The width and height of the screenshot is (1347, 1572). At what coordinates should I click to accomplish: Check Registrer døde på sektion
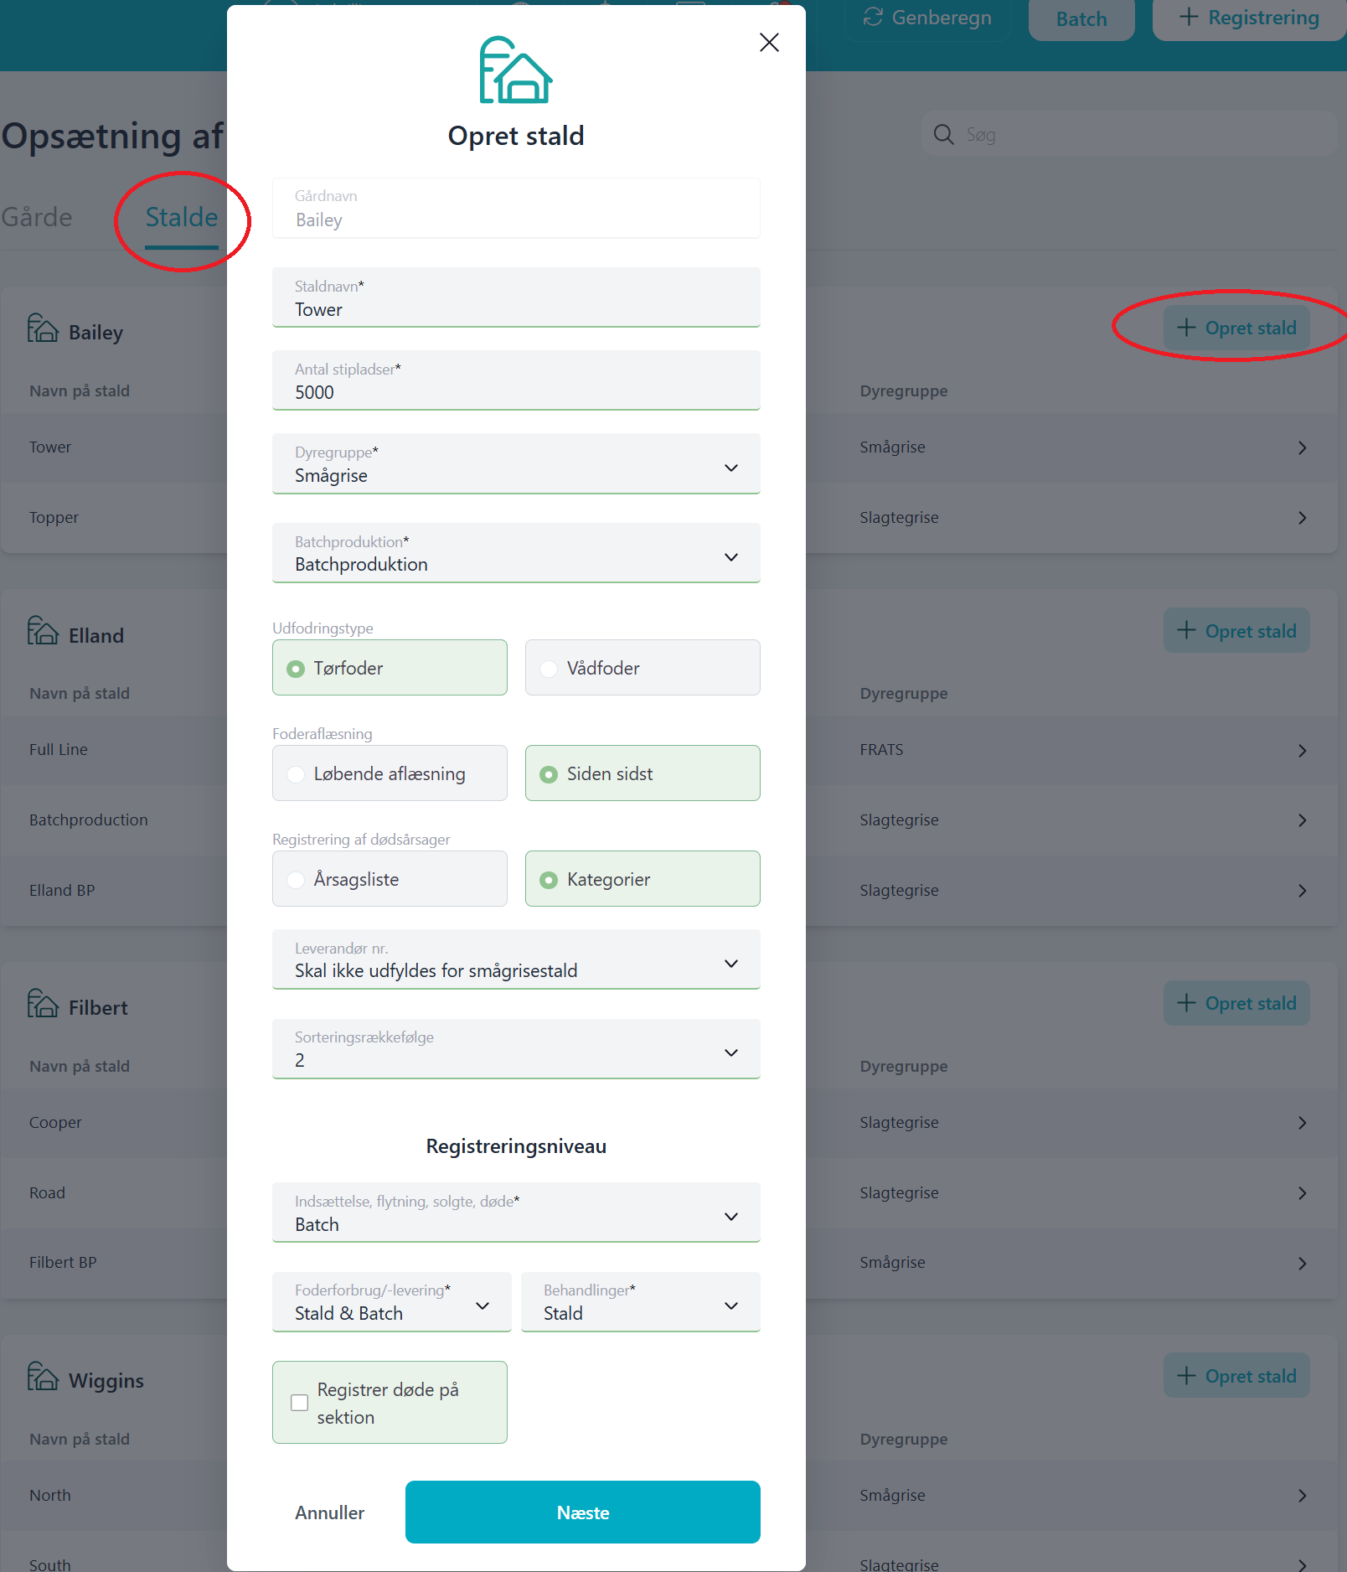(300, 1403)
